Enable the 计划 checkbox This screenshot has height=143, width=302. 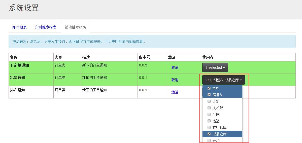(209, 101)
